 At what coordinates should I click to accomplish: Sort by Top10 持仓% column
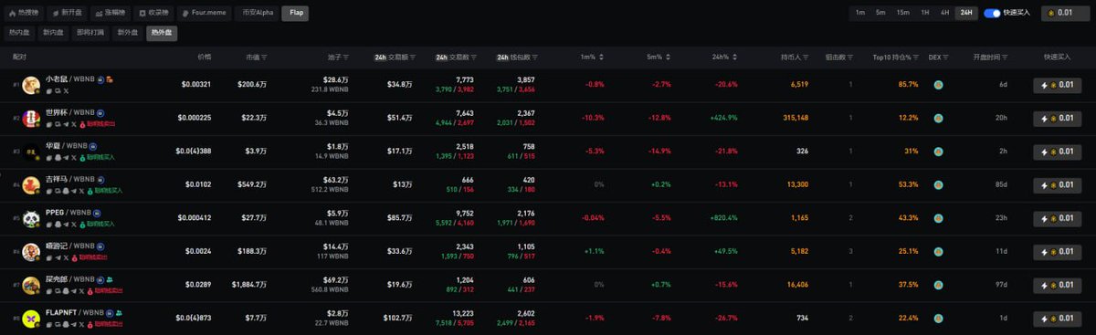[x=895, y=57]
